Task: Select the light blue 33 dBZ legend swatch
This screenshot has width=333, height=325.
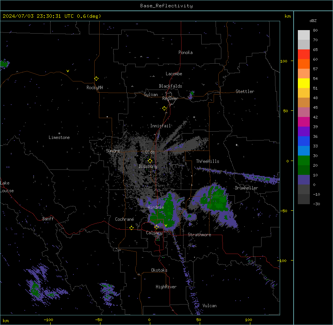Action: 304,151
